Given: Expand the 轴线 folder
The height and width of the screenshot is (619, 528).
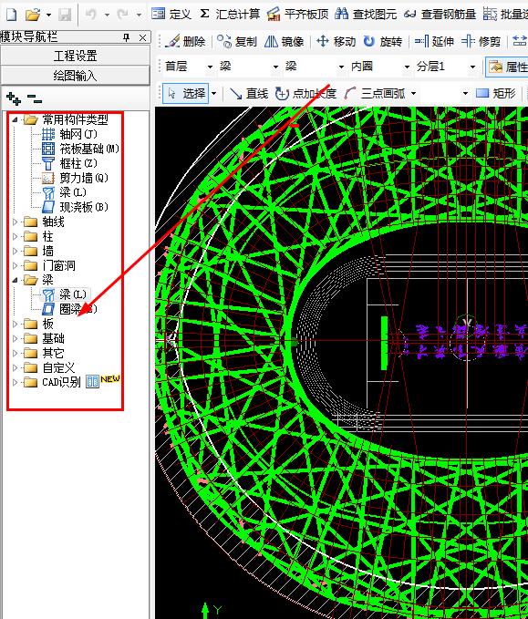Looking at the screenshot, I should [15, 222].
